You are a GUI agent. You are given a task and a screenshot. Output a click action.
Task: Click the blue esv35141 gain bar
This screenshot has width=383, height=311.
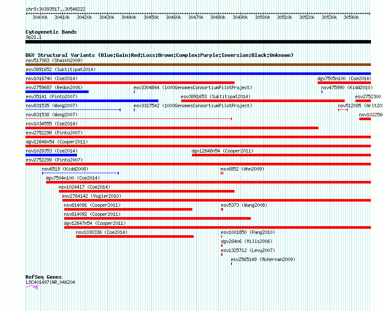pyautogui.click(x=92, y=101)
